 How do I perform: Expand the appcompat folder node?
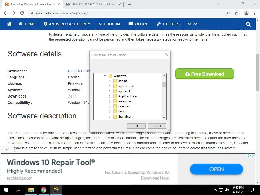[110, 86]
